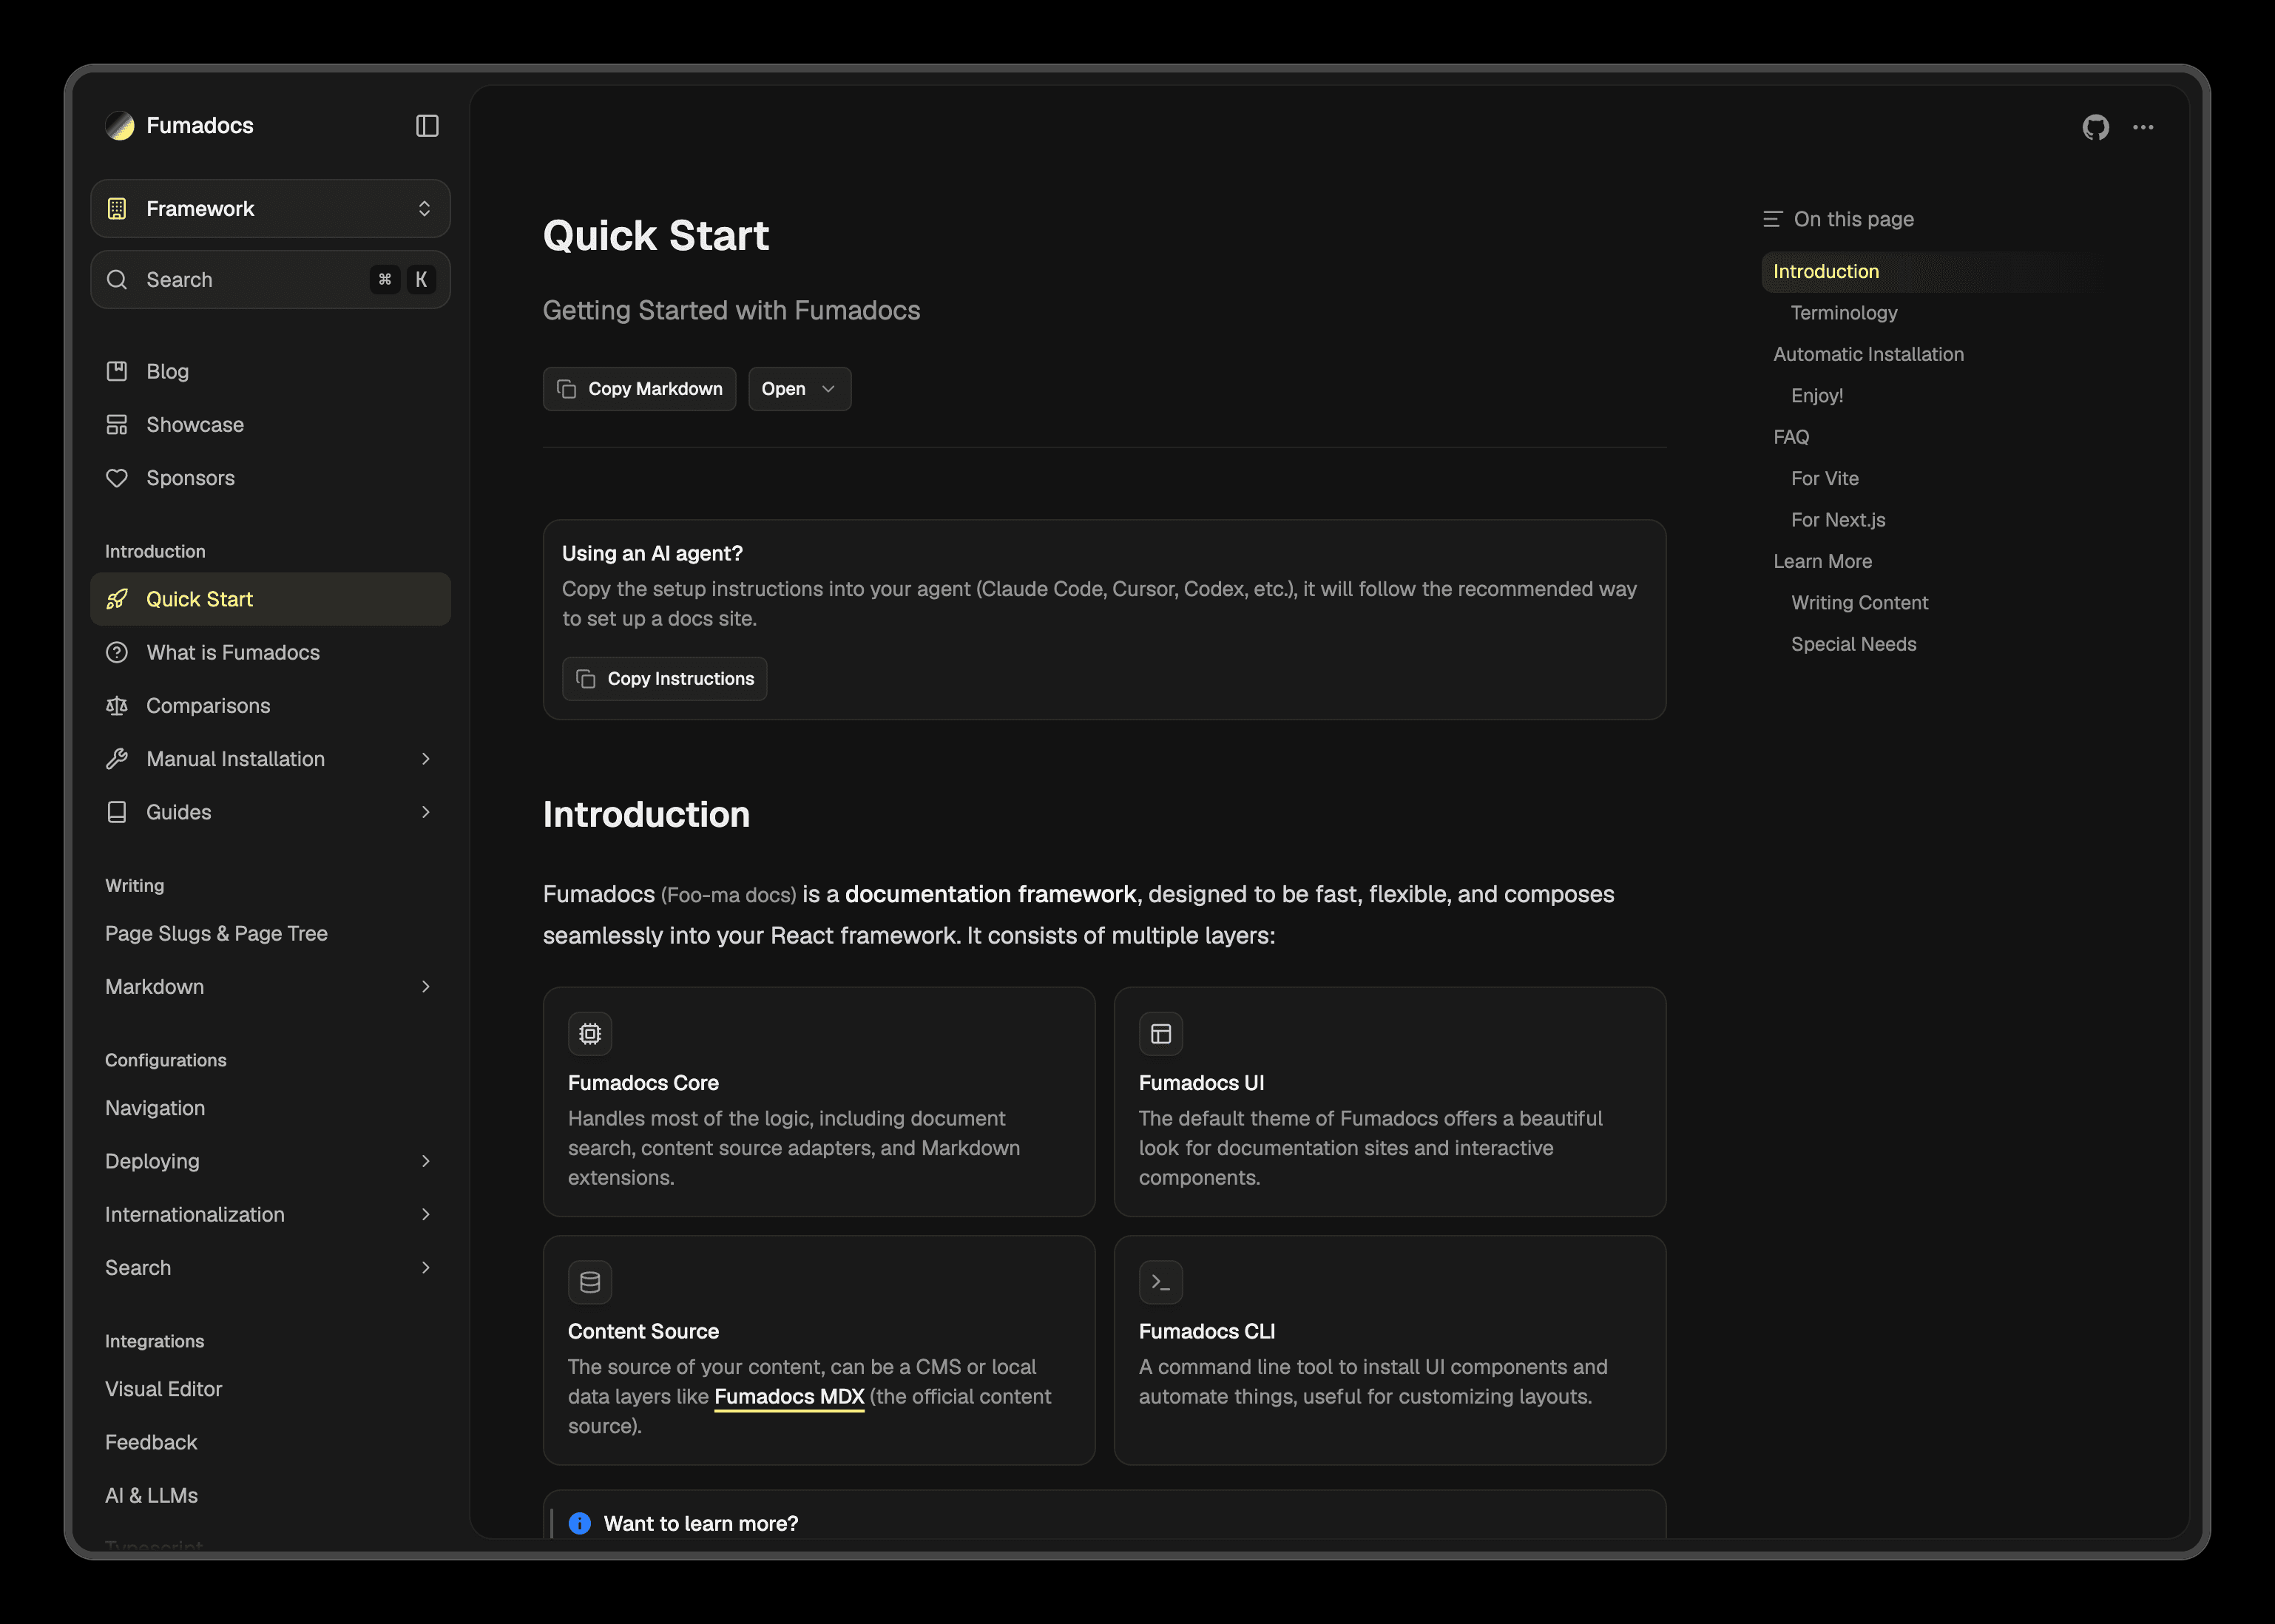Click the Copy Markdown button

(639, 389)
